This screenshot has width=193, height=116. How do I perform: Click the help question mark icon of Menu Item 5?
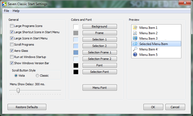pos(135,54)
